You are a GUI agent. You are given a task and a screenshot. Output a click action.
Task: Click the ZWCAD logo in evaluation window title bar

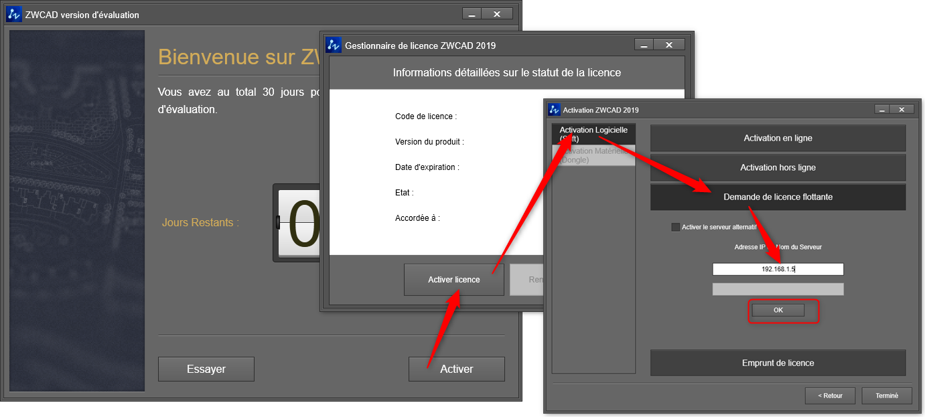14,14
